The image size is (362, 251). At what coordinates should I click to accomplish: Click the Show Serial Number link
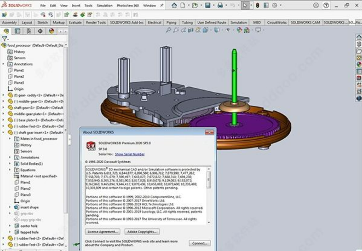tap(130, 154)
